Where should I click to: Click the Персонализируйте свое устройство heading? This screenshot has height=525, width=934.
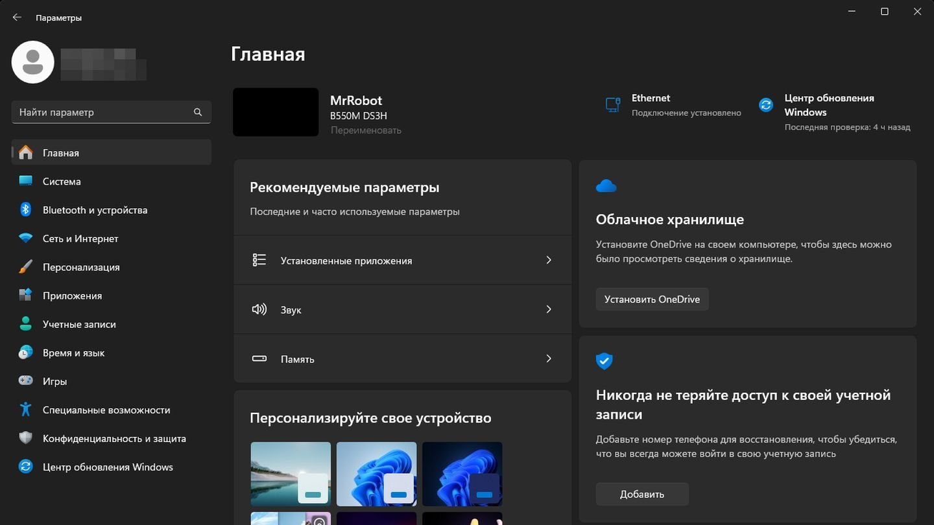[x=370, y=418]
